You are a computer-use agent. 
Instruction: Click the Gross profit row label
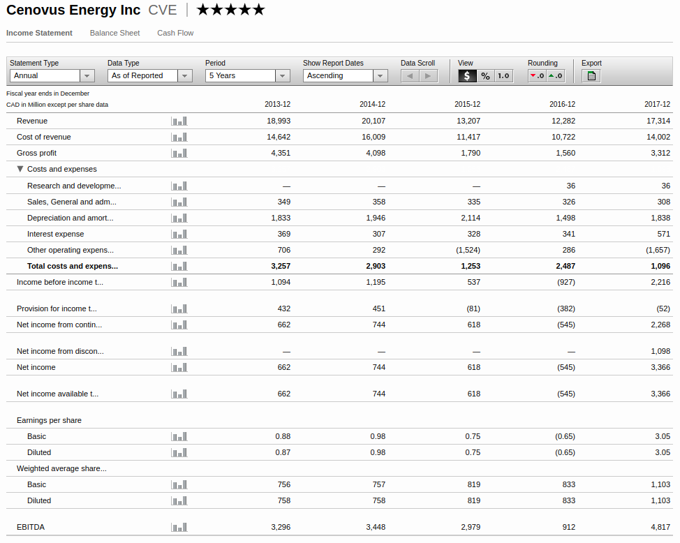[36, 153]
